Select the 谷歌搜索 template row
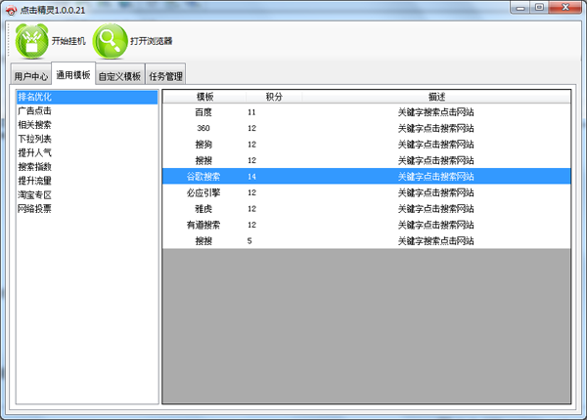Image resolution: width=587 pixels, height=420 pixels. pos(367,177)
